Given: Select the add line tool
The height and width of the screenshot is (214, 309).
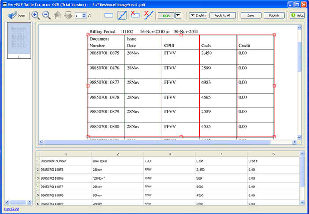Looking at the screenshot, I should (122, 15).
